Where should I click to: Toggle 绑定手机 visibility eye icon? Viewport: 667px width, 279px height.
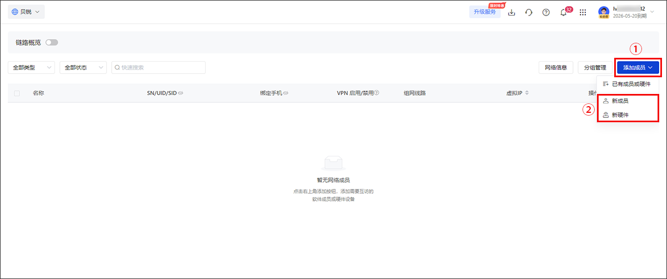286,93
